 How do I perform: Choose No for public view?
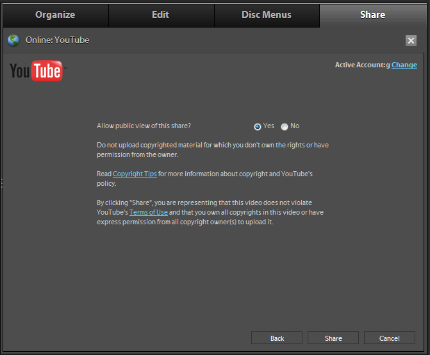(285, 127)
